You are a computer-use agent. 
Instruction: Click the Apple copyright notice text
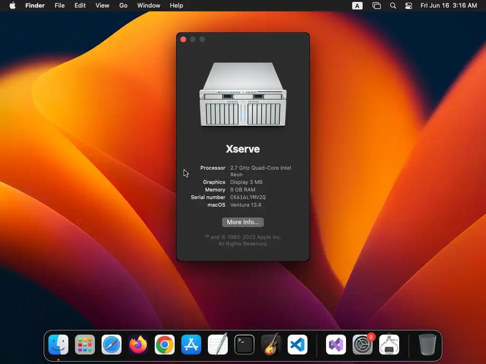[243, 240]
